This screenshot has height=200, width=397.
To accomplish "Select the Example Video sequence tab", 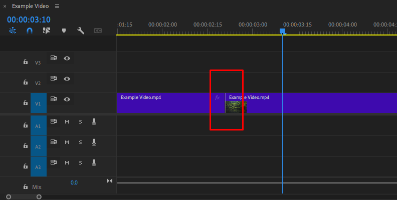I will pyautogui.click(x=30, y=6).
